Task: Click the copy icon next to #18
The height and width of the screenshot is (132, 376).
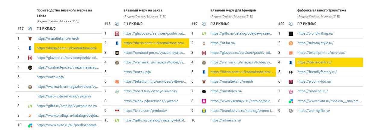Action: (x=117, y=24)
